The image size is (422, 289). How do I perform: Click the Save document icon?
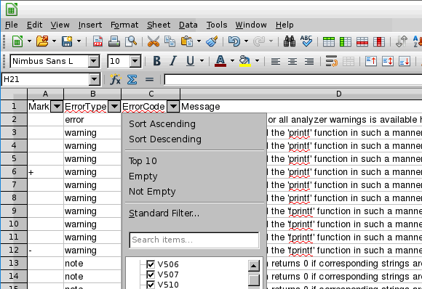[x=67, y=41]
